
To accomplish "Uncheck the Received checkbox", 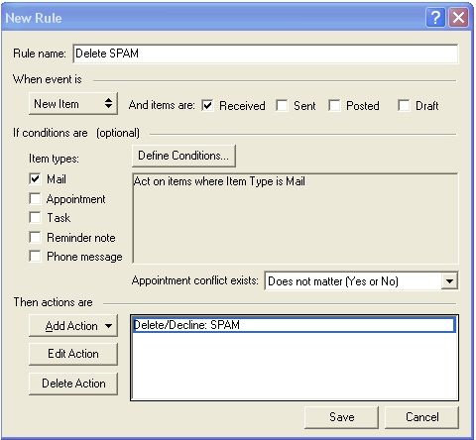I will point(207,106).
